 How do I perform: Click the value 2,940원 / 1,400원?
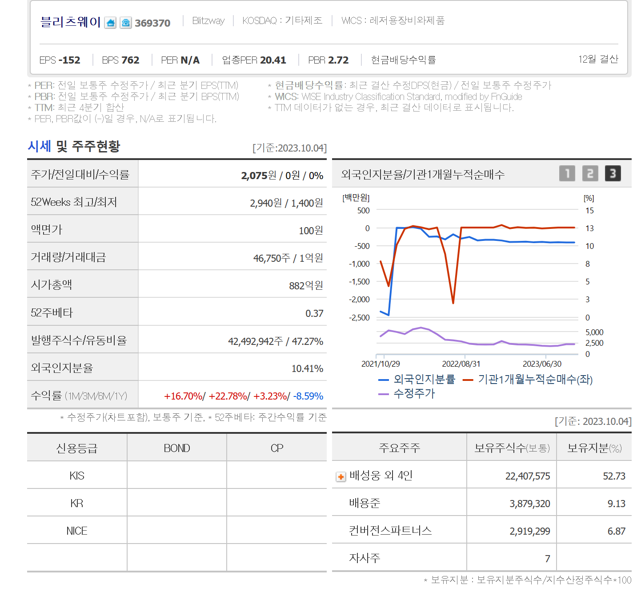(287, 203)
